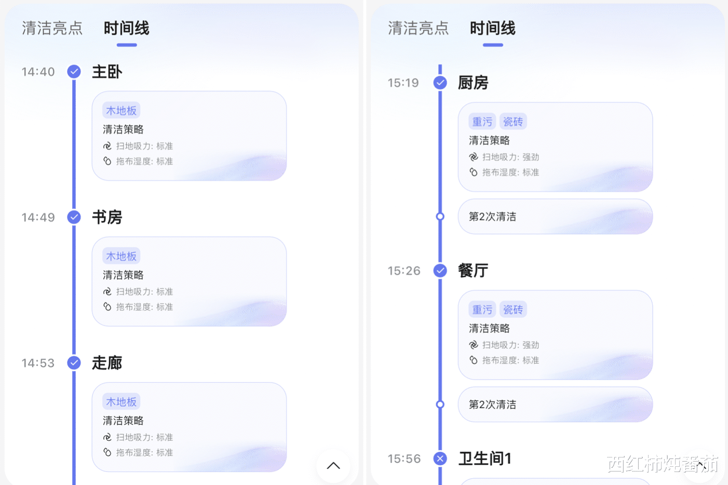
Task: Expand 第2次清洁 under 厨房
Action: [555, 217]
